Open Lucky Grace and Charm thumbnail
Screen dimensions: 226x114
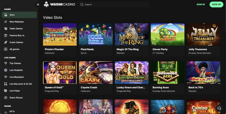[132, 73]
